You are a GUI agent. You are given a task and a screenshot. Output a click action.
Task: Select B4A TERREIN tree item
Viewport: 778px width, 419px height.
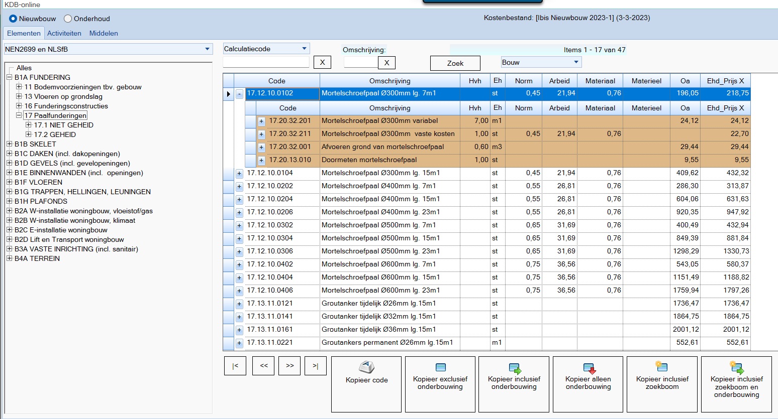[x=37, y=258]
